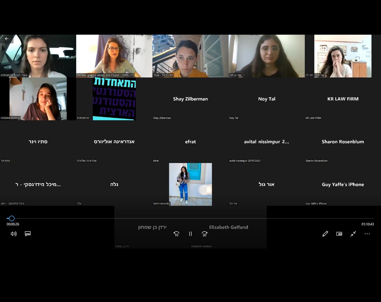Open the pen edit tool
This screenshot has height=302, width=381.
coord(325,234)
